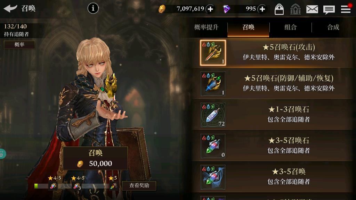Switch to the 概率提升 tab
The height and width of the screenshot is (200, 356).
[206, 27]
